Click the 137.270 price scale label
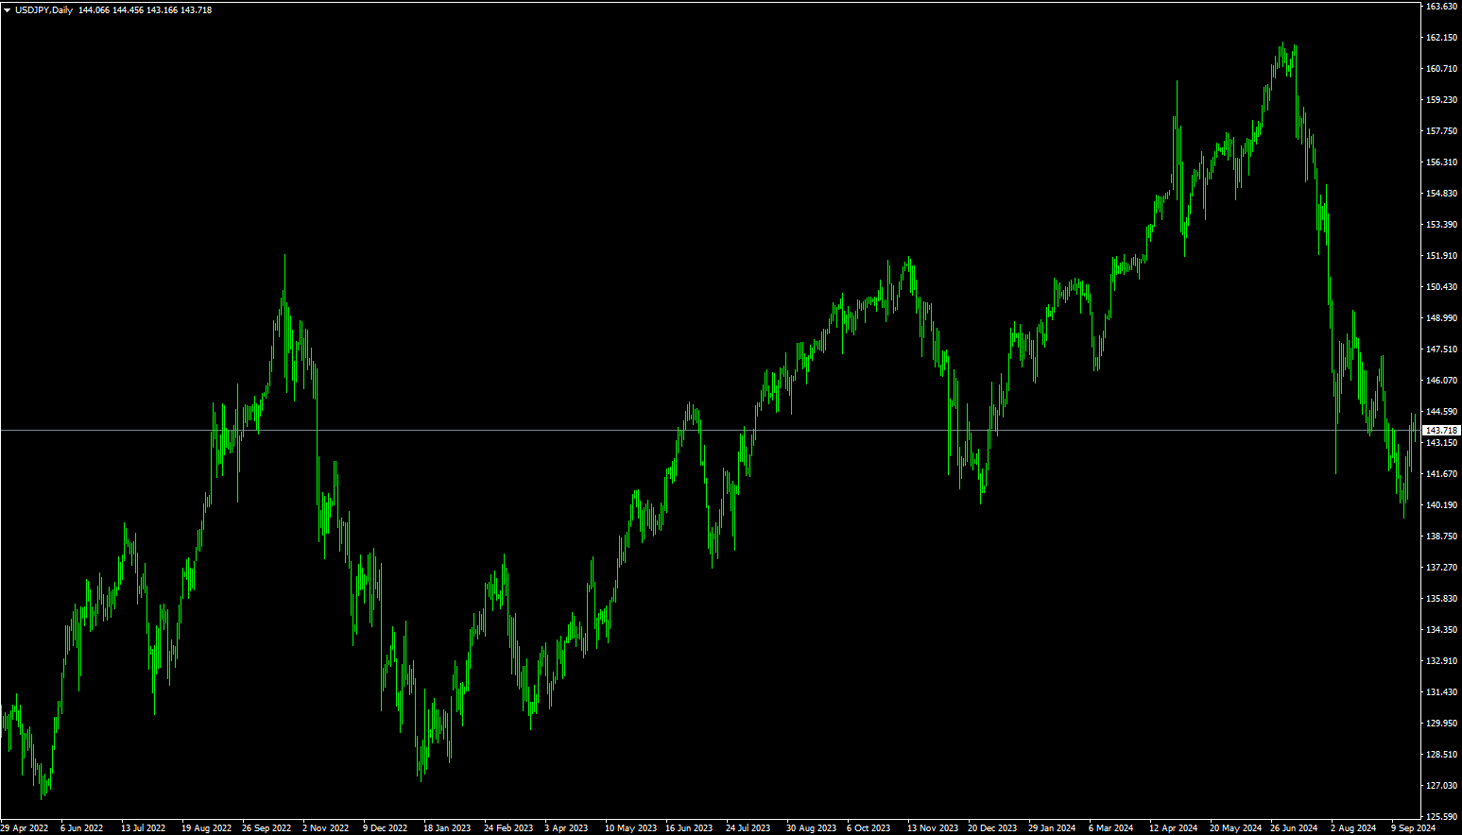Screen dimensions: 1462x835 click(x=1440, y=568)
